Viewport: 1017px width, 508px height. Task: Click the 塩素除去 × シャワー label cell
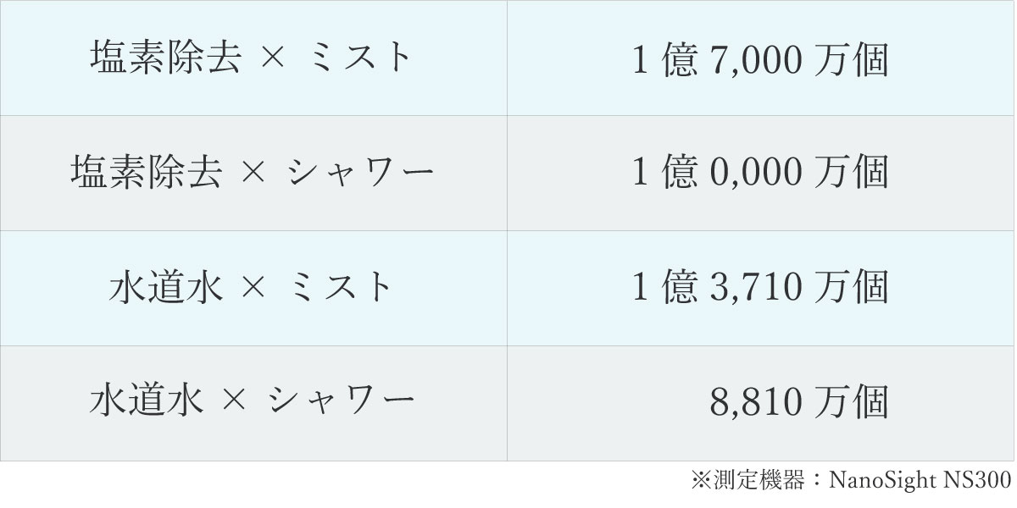(x=253, y=173)
